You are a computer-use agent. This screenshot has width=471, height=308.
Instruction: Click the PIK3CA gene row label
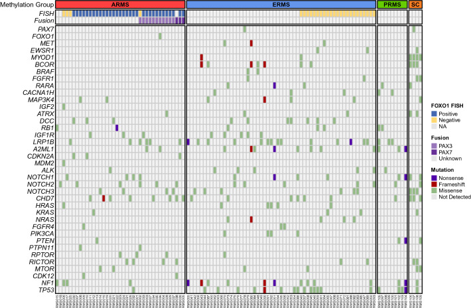42,234
